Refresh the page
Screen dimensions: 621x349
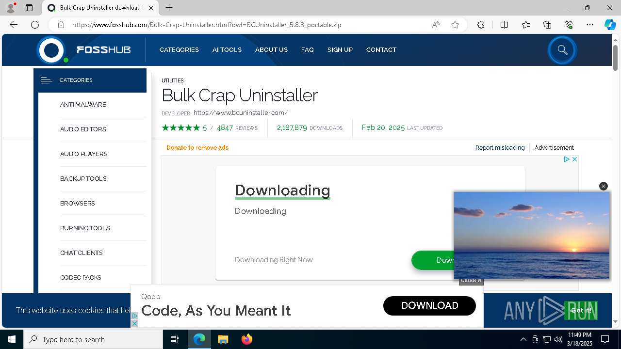(x=35, y=25)
